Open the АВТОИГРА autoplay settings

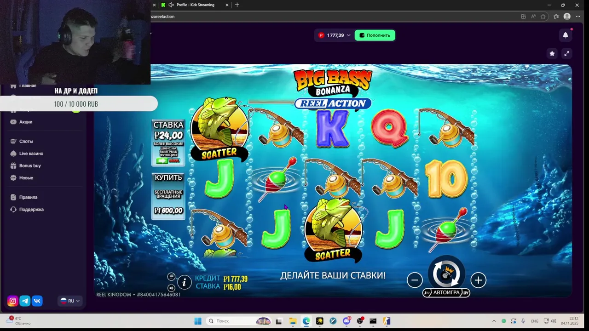click(x=446, y=292)
